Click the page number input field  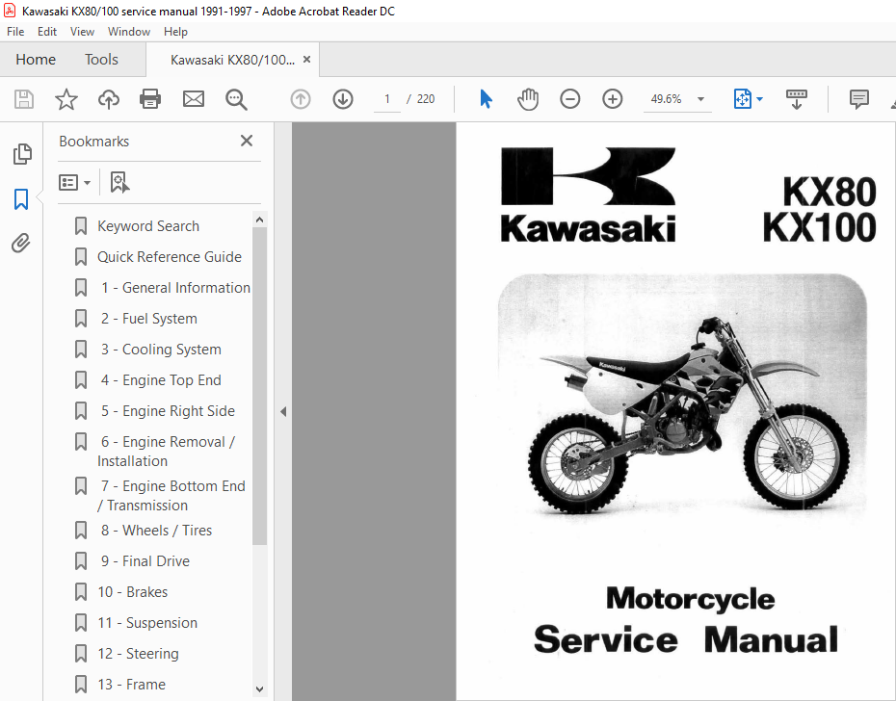pyautogui.click(x=387, y=99)
